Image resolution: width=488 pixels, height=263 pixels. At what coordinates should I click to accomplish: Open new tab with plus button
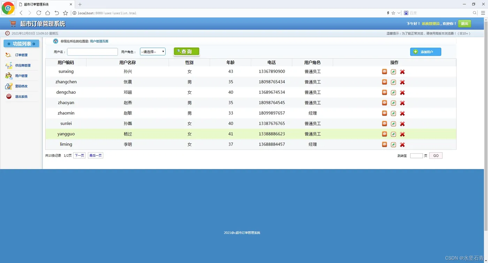coord(80,5)
